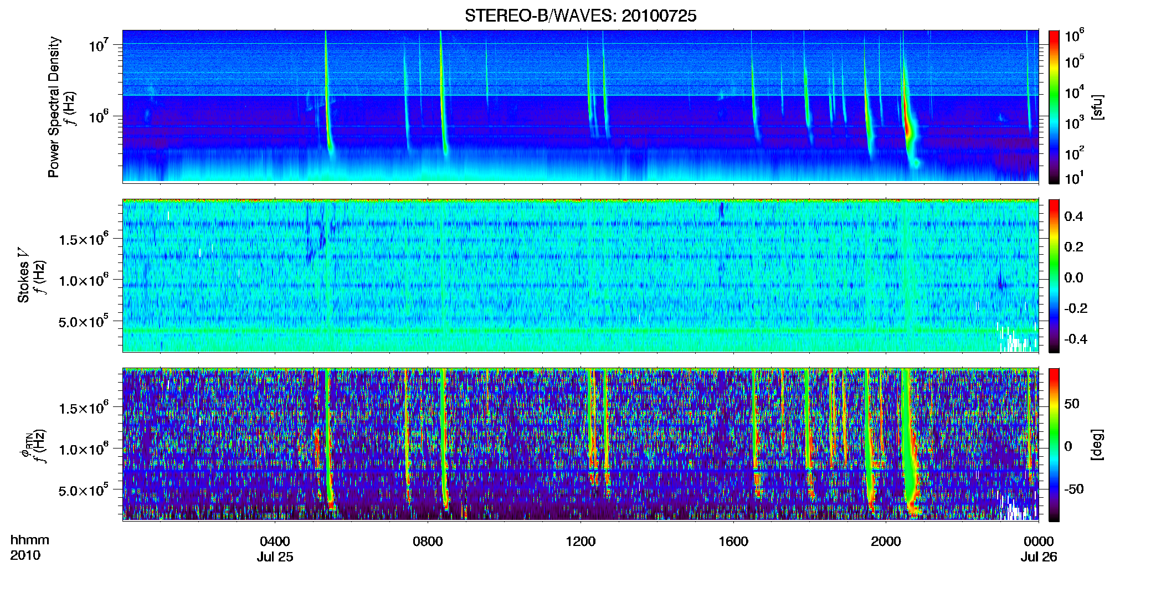The width and height of the screenshot is (1161, 598).
Task: Click the Jul 25 date label
Action: coord(275,557)
